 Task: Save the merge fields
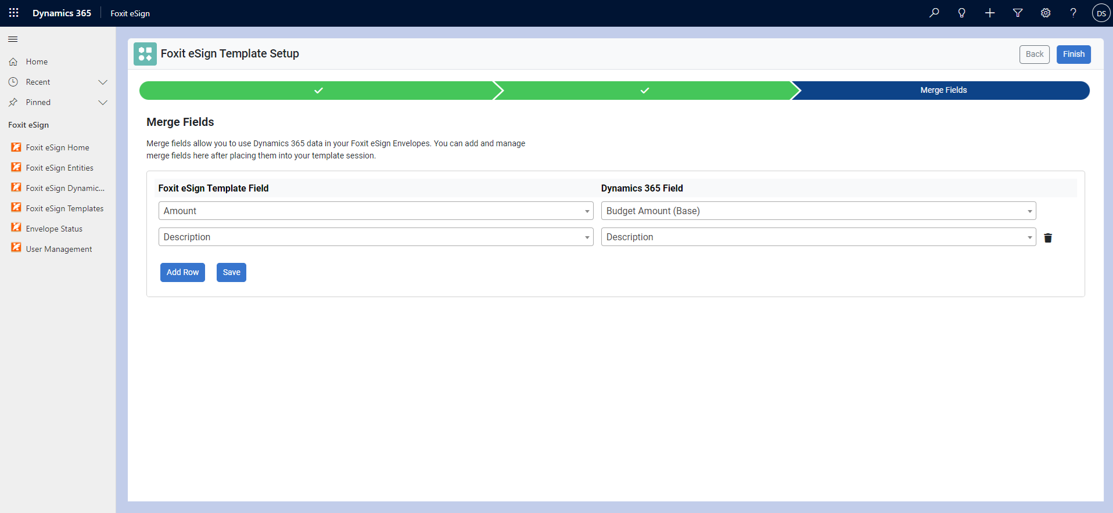[x=231, y=272]
